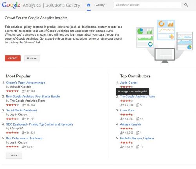Click user-import icon next to 42,968 in Most Popular
This screenshot has width=196, height=169.
24,91
